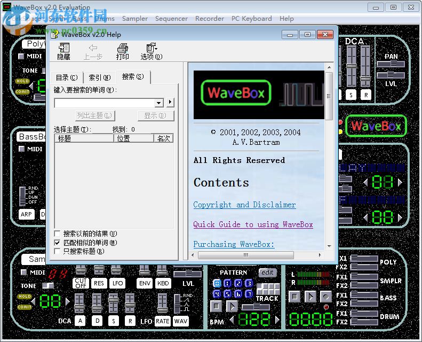Select pattern number 2 button
Image resolution: width=422 pixels, height=342 pixels.
(238, 283)
